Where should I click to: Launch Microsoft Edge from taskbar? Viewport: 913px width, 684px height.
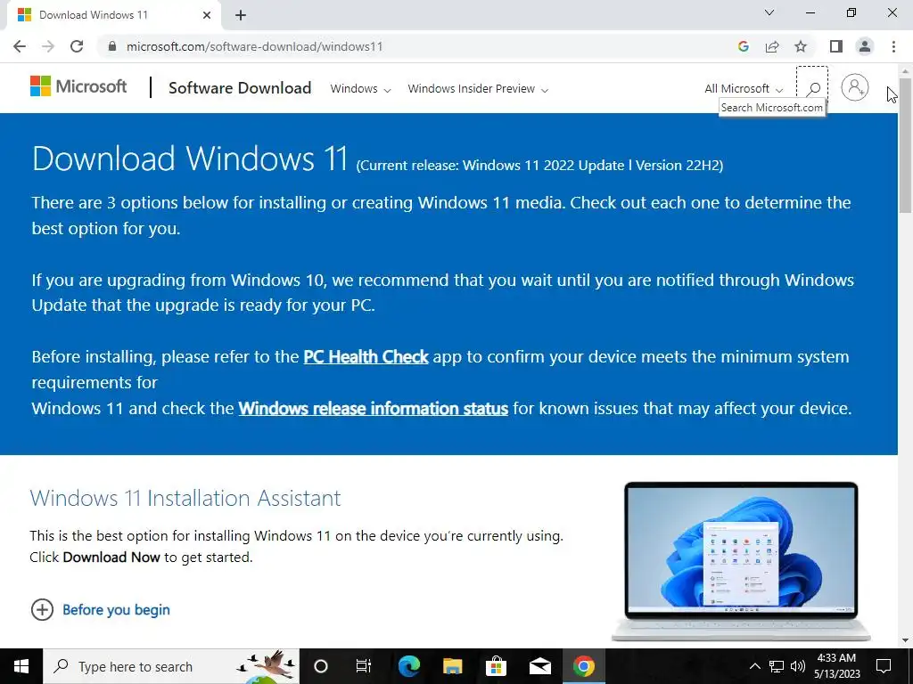pos(409,666)
